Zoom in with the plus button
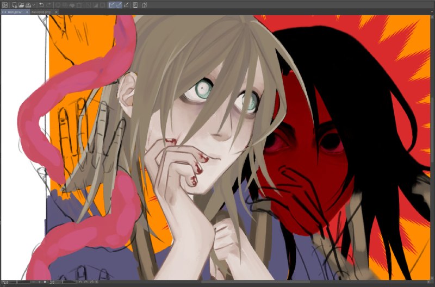 [x=39, y=282]
